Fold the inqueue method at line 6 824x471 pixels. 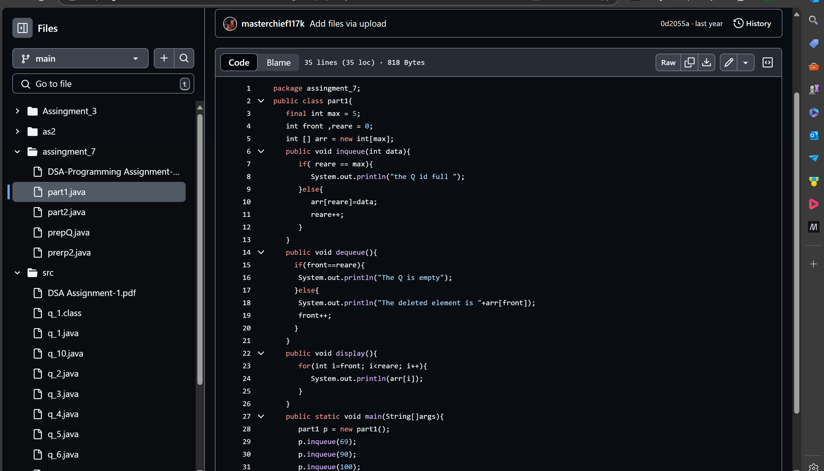261,151
